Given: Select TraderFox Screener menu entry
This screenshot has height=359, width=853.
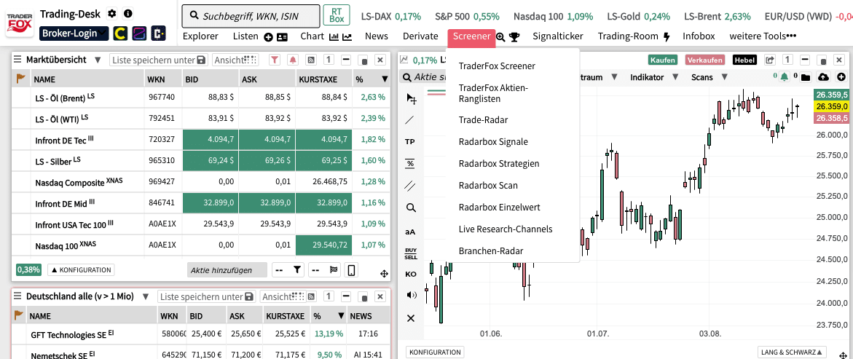Looking at the screenshot, I should point(497,66).
